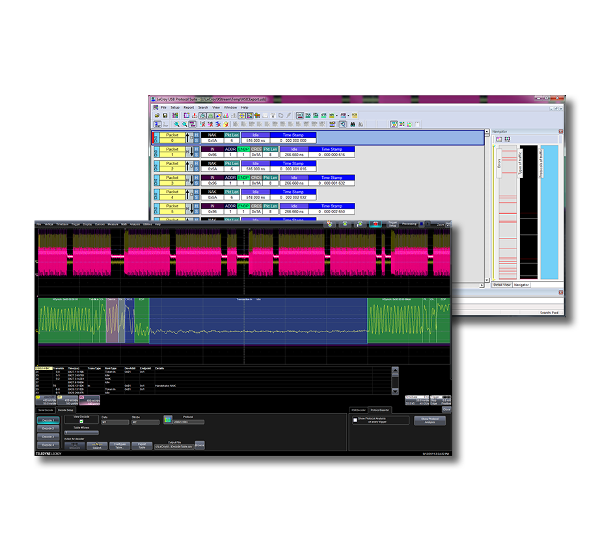Open the Strobe source M2 field

(x=144, y=422)
